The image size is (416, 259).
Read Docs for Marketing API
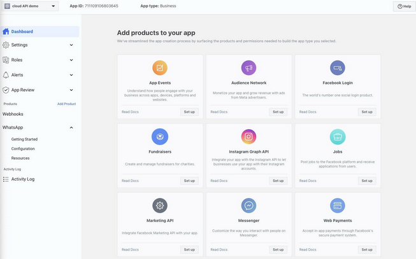coord(130,249)
